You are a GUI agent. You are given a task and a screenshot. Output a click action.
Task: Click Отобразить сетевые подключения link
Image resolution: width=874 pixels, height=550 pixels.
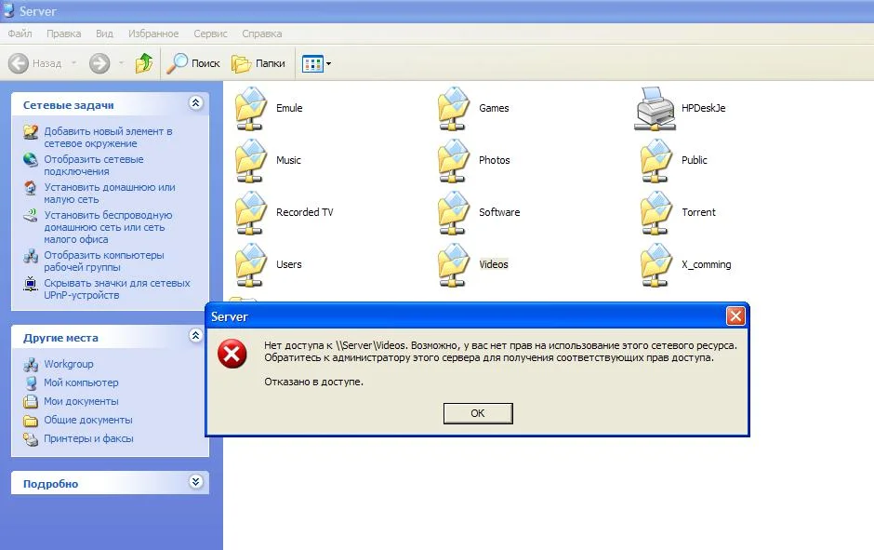click(x=94, y=165)
